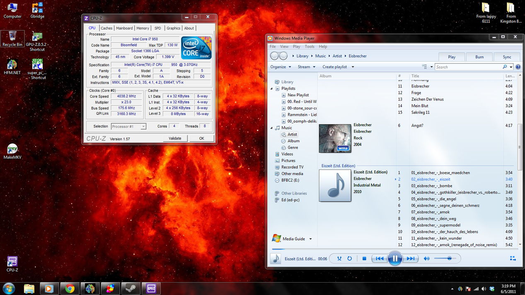Viewport: 525px width, 295px height.
Task: Open the CPU-Z desktop shortcut icon
Action: [12, 264]
